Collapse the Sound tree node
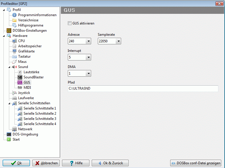Viewport: 225px width, 168px height. click(9, 67)
